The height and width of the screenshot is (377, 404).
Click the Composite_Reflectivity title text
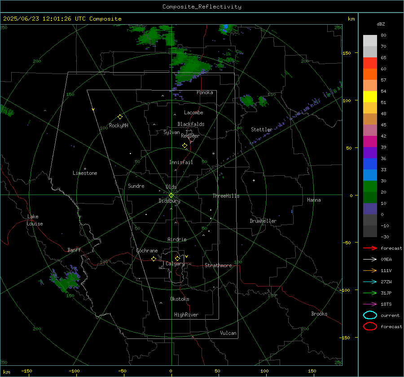(x=202, y=7)
